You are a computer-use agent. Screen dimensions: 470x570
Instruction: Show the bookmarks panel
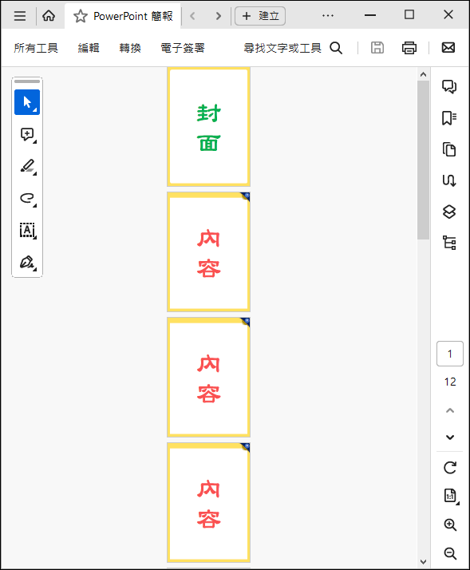point(449,118)
